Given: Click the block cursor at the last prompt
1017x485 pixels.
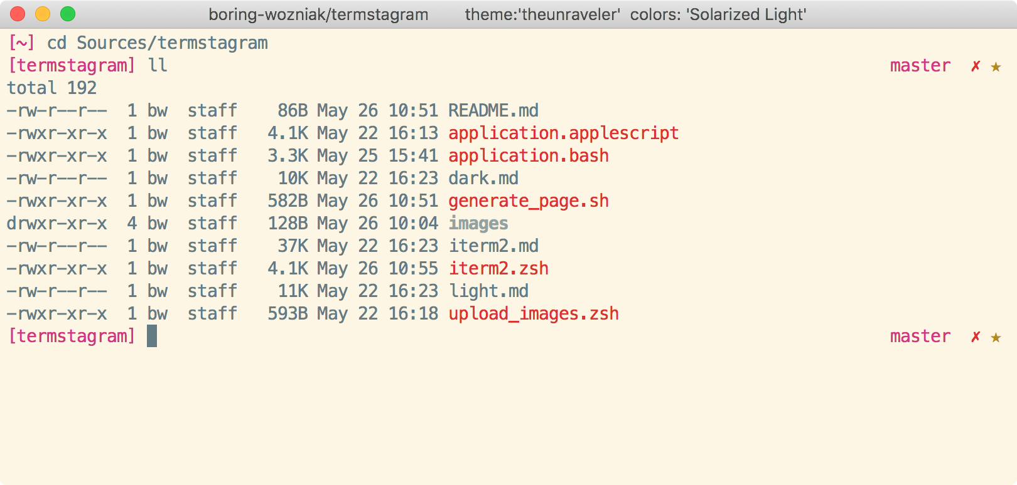Looking at the screenshot, I should pos(152,336).
